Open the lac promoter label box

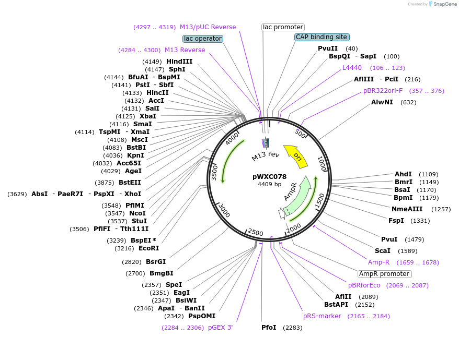[x=282, y=27]
